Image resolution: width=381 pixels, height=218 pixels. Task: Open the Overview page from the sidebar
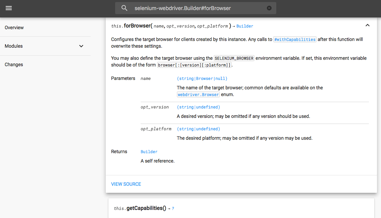tap(14, 28)
